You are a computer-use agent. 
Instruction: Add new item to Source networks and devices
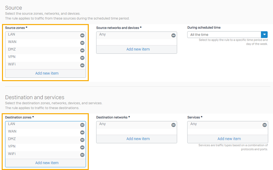(x=138, y=49)
